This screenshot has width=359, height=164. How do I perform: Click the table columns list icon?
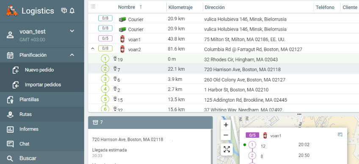[93, 6]
